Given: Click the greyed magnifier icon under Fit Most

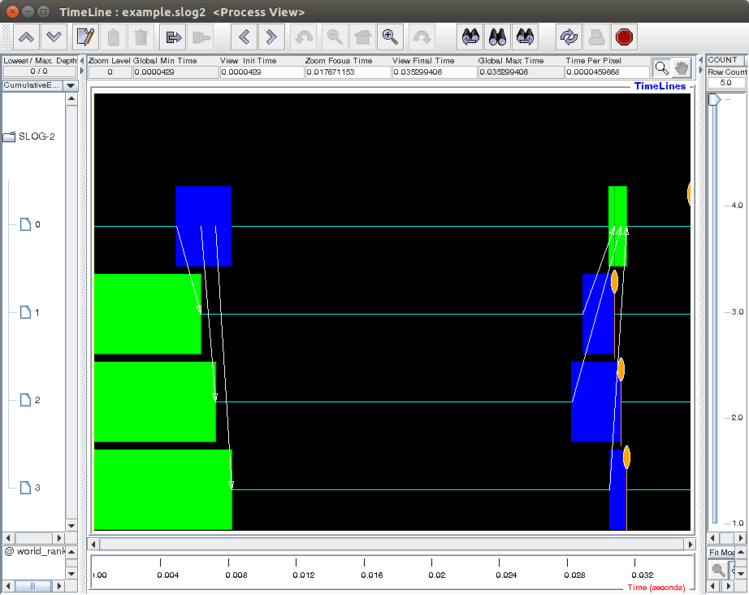Looking at the screenshot, I should 718,570.
